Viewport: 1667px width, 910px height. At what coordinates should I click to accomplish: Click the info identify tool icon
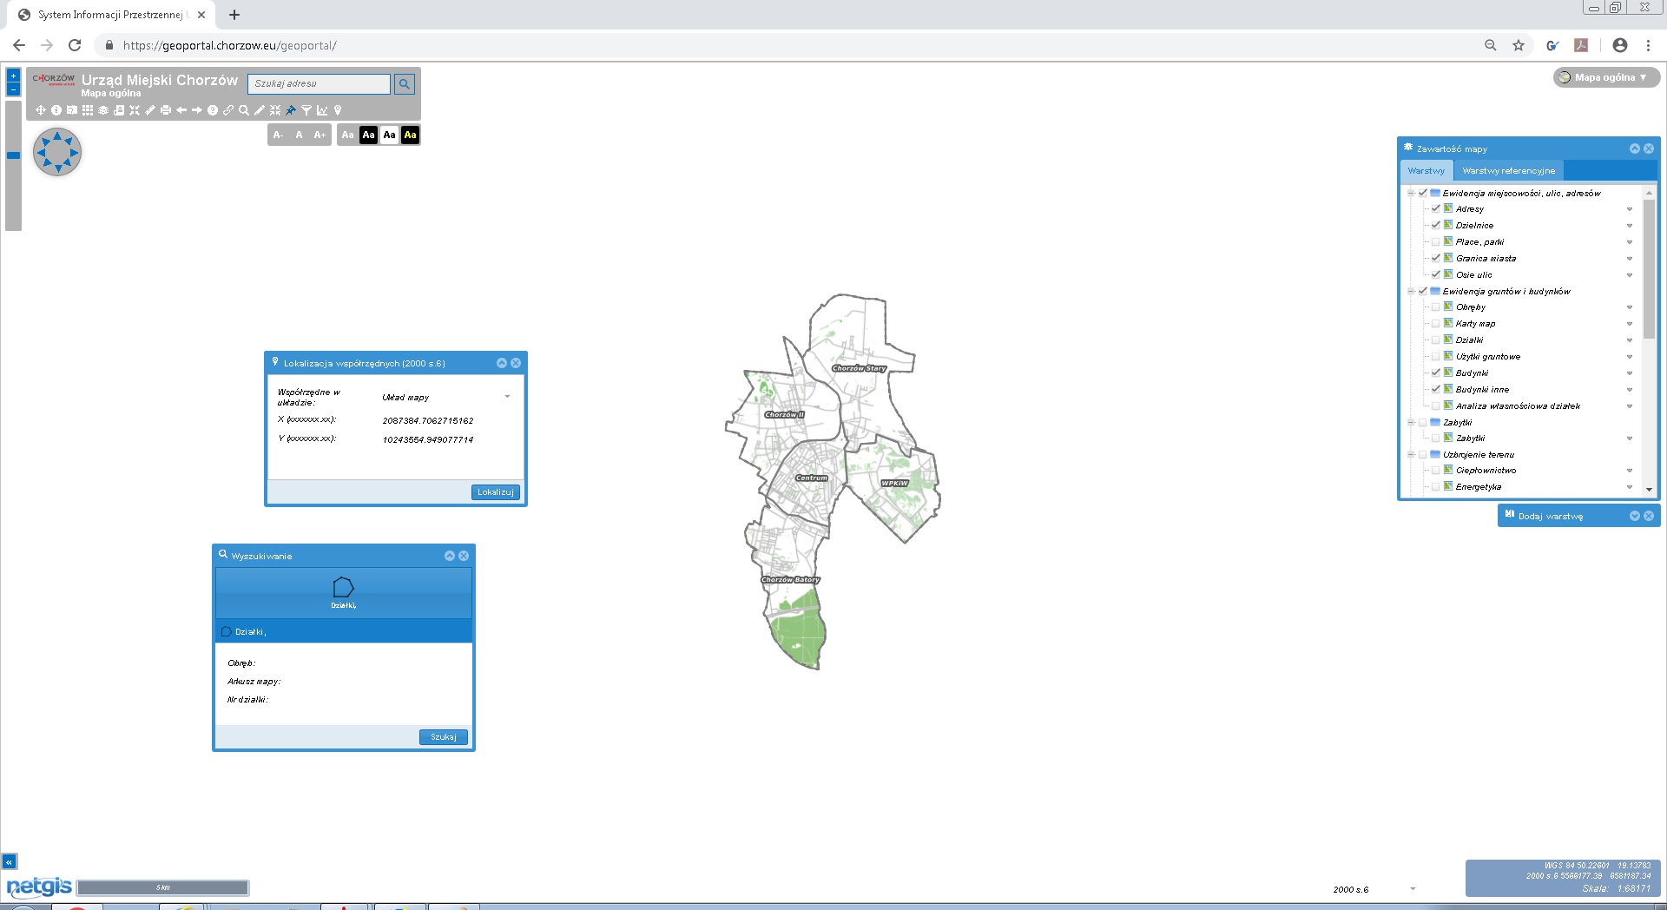[56, 110]
